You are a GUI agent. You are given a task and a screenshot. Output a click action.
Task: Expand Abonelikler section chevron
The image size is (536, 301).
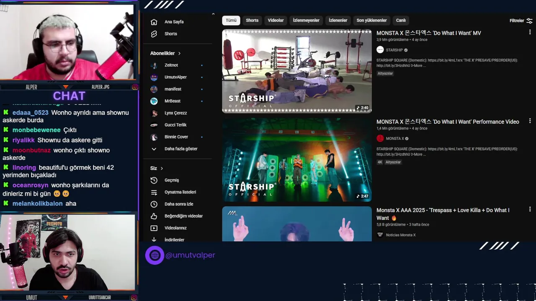[x=179, y=54]
